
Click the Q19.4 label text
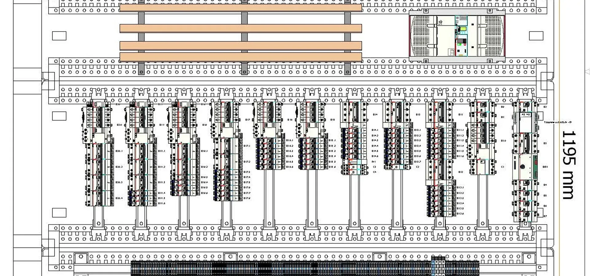pyautogui.click(x=162, y=193)
